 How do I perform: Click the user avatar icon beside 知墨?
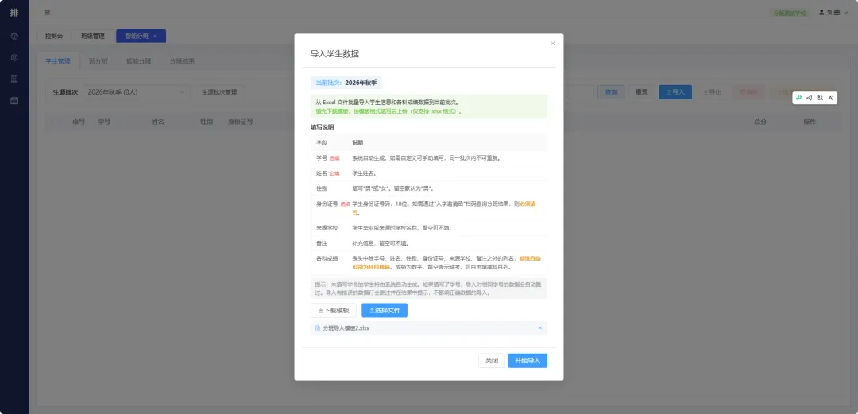tap(821, 12)
